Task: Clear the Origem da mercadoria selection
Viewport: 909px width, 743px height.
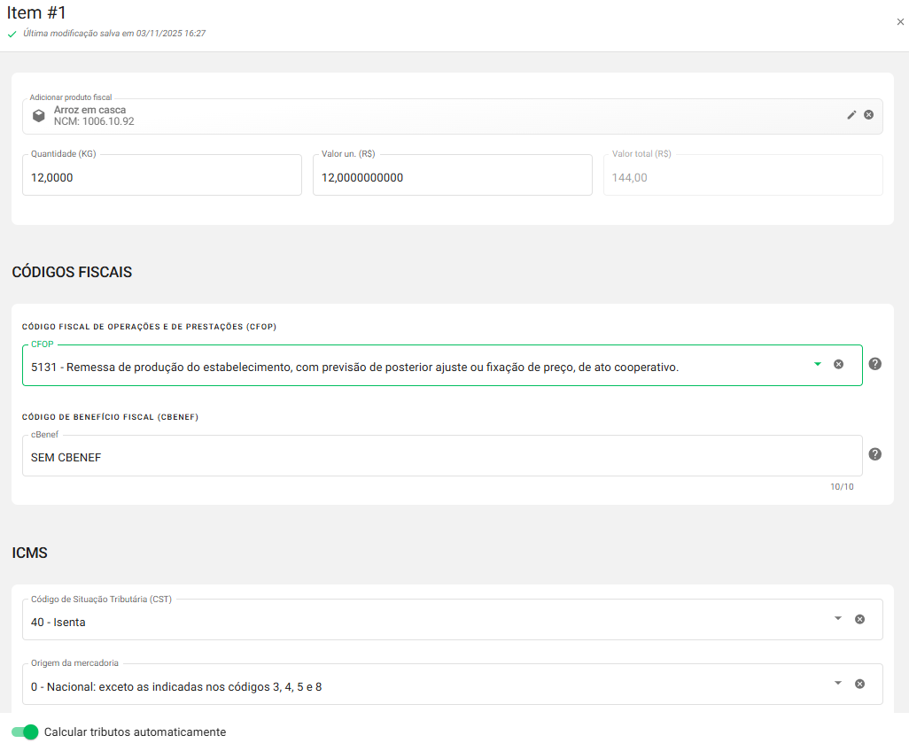Action: (859, 684)
